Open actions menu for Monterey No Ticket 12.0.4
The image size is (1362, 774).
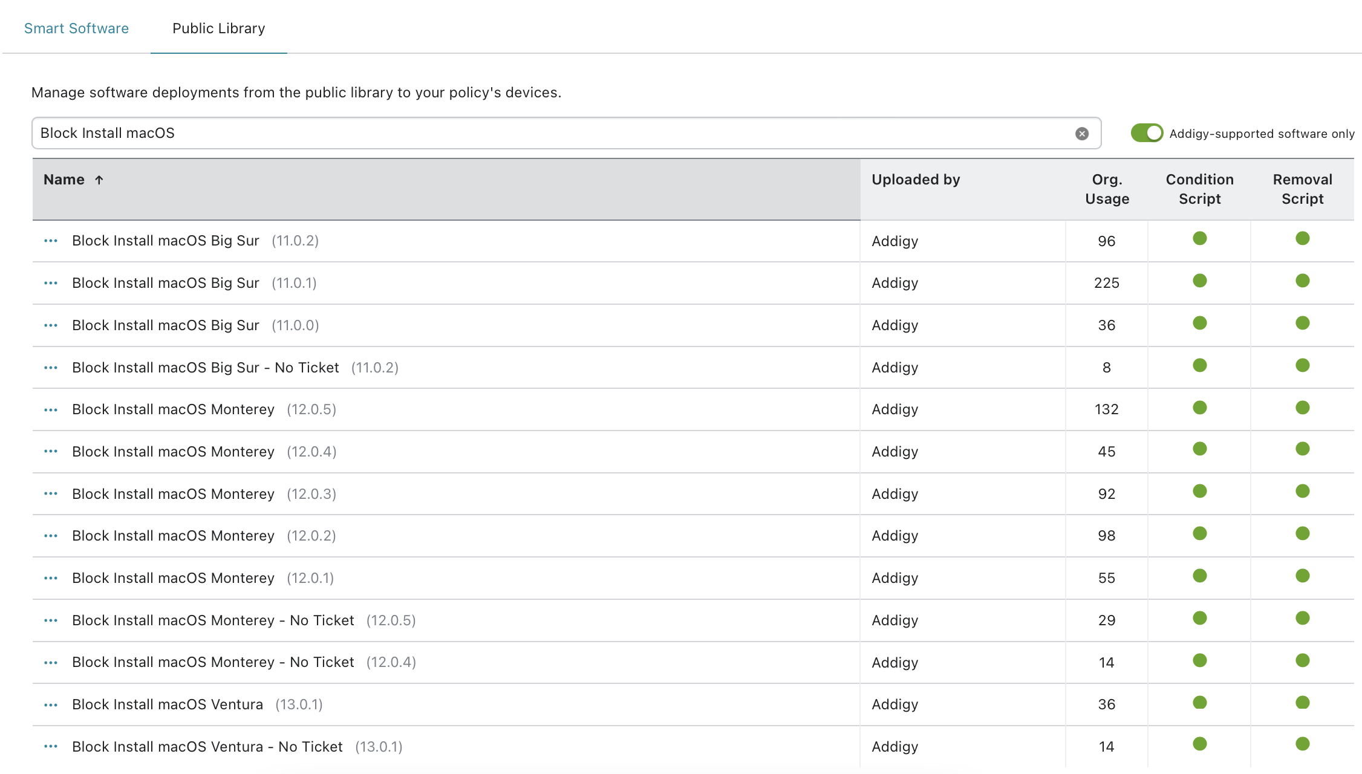pyautogui.click(x=51, y=663)
